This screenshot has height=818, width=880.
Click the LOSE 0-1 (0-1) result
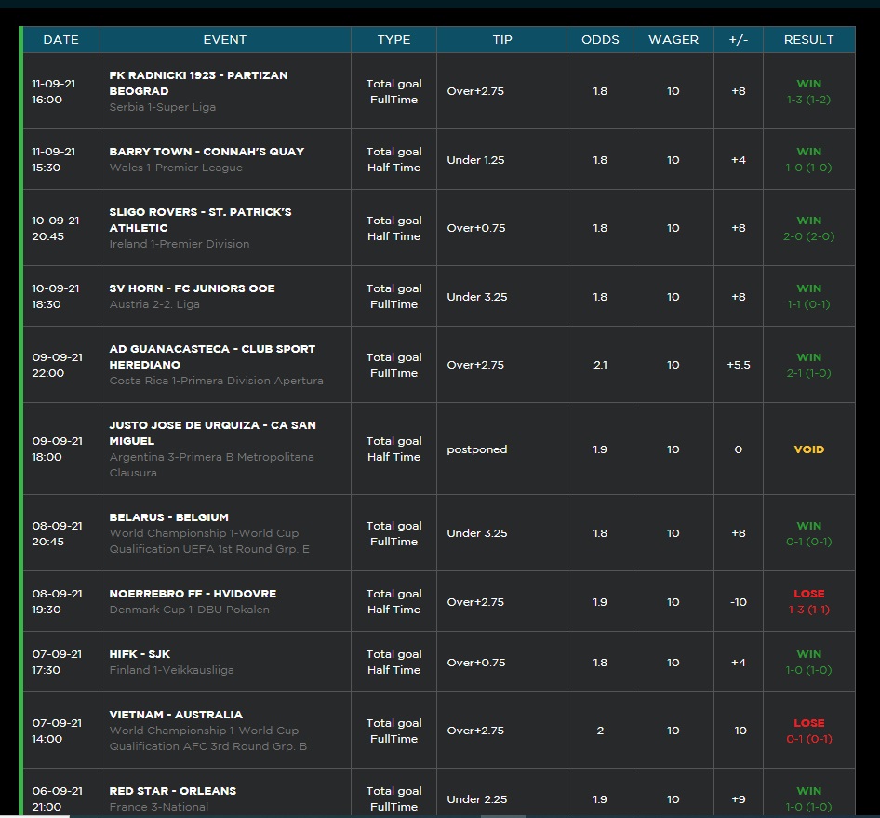pyautogui.click(x=808, y=731)
